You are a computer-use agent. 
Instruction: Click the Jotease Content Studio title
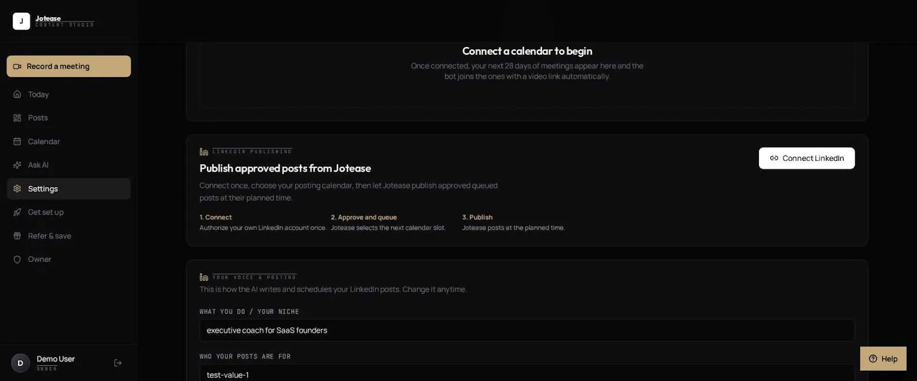64,21
